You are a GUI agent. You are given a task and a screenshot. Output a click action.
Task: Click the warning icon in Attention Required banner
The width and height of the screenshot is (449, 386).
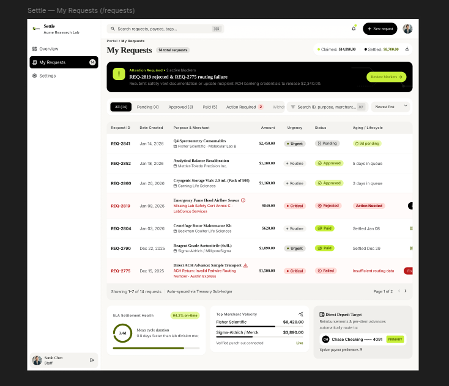click(119, 74)
